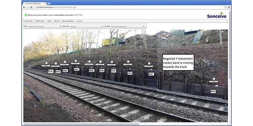Open the Data Monitor menu item
The width and height of the screenshot is (253, 126).
40,21
